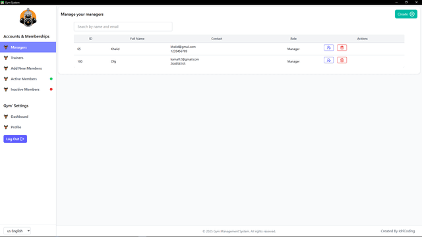
Task: Open the Trainers page
Action: pyautogui.click(x=28, y=58)
